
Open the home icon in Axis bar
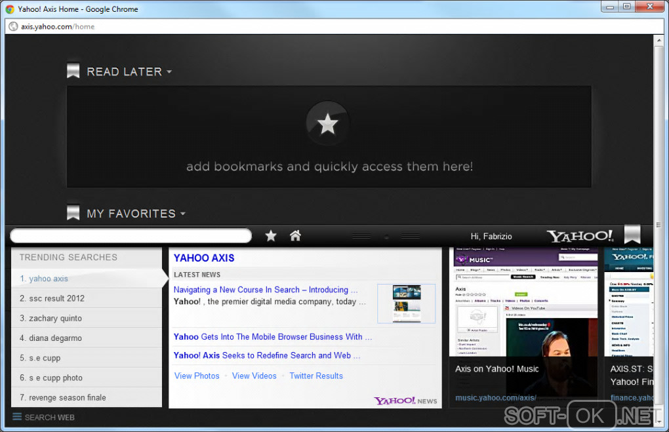(x=295, y=235)
